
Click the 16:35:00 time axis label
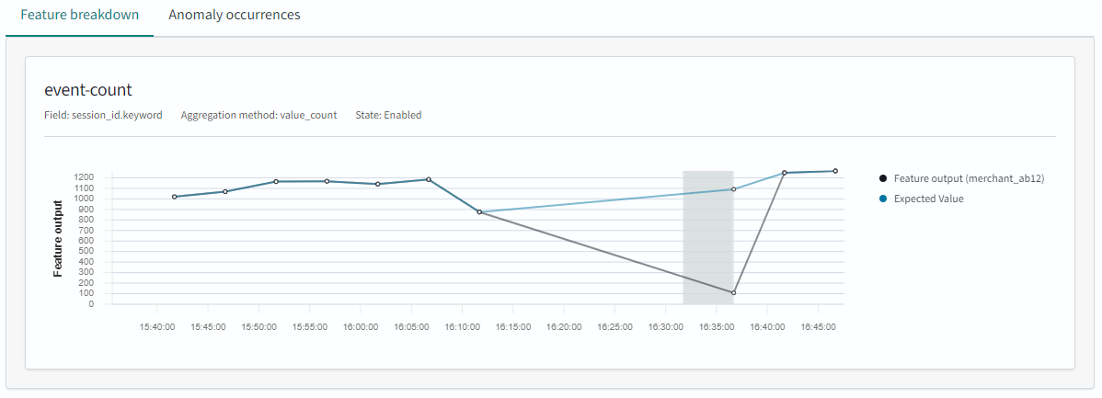[x=717, y=326]
